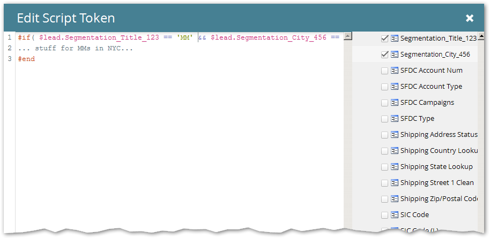490x239 pixels.
Task: Check the SFDC Account Num checkbox
Action: pyautogui.click(x=384, y=71)
